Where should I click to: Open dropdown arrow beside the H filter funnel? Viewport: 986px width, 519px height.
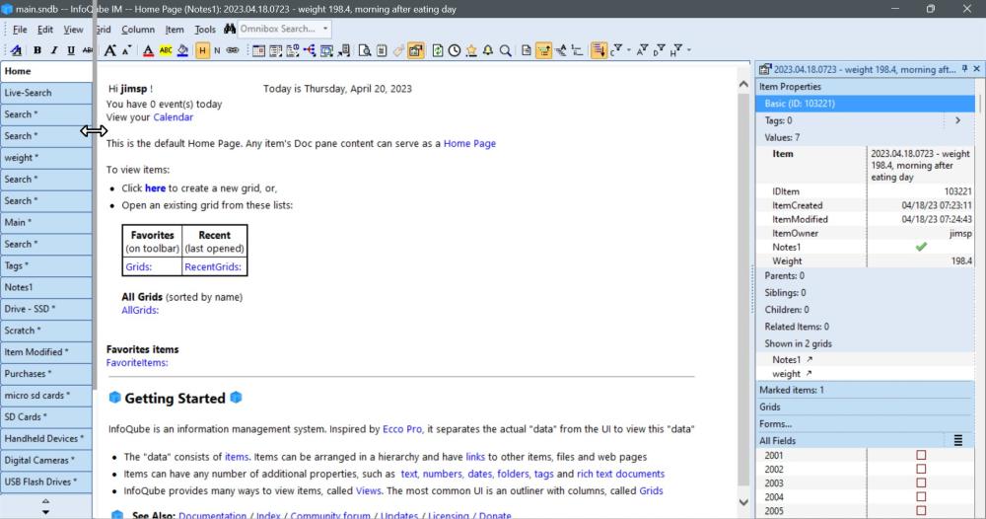[x=689, y=50]
